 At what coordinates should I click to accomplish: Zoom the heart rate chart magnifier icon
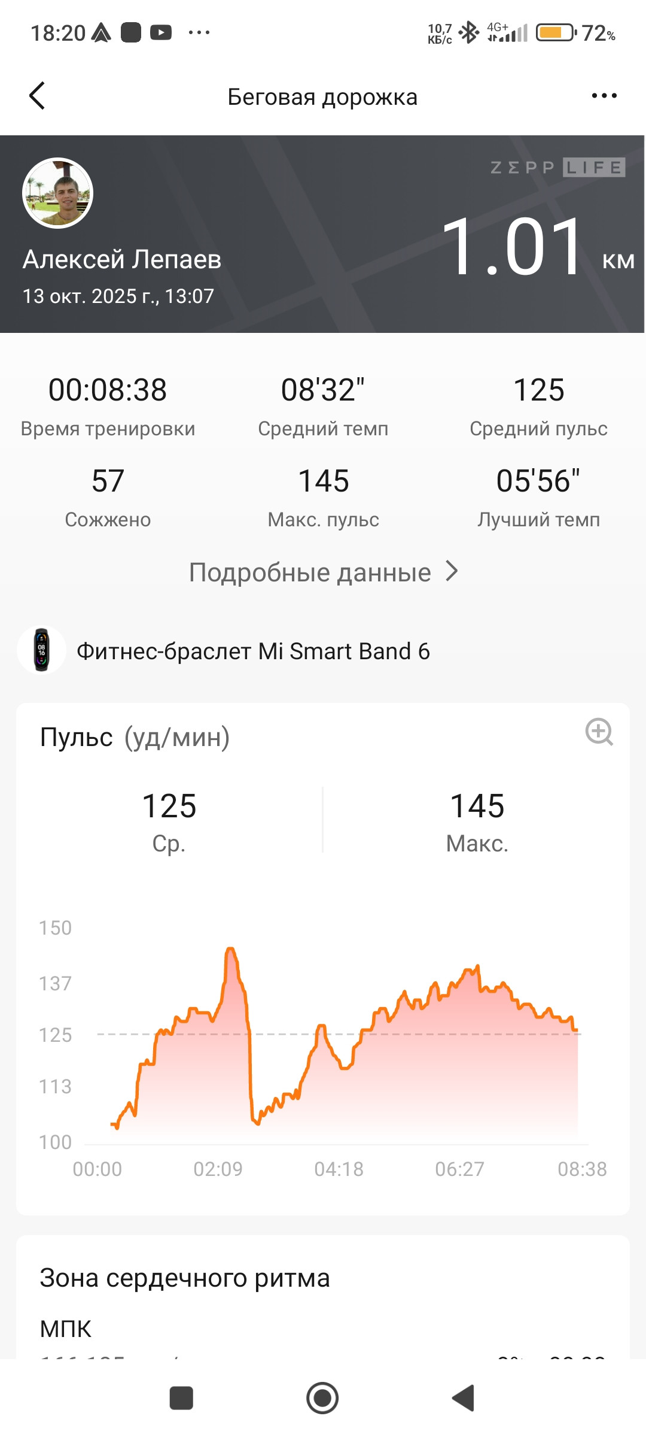[599, 732]
